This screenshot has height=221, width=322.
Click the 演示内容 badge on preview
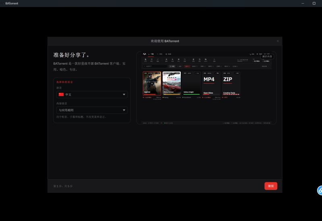[x=267, y=56]
